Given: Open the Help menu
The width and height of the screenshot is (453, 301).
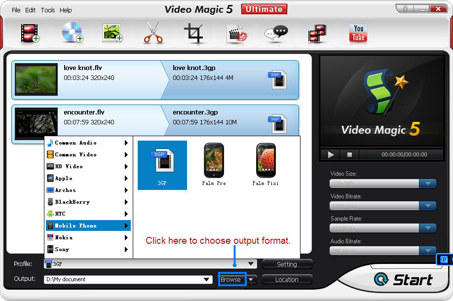Looking at the screenshot, I should click(x=66, y=10).
